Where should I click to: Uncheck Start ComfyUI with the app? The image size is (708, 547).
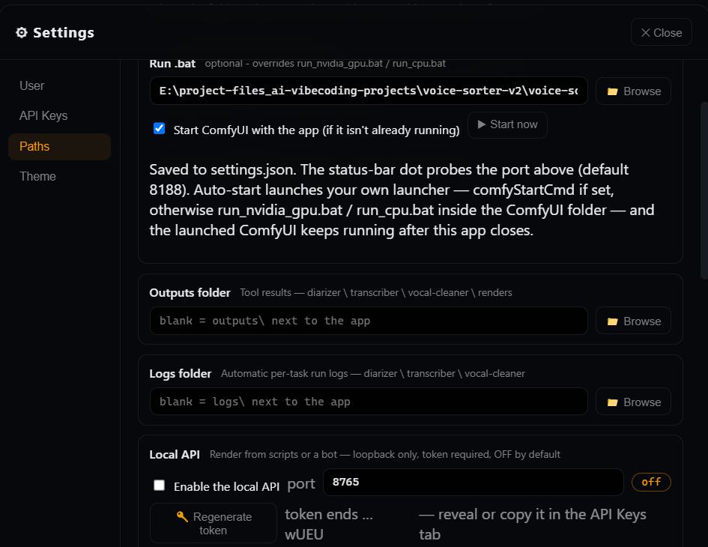point(159,128)
